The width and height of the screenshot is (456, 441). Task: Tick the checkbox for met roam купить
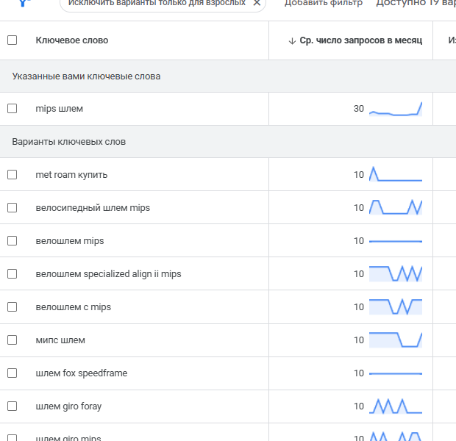click(12, 175)
